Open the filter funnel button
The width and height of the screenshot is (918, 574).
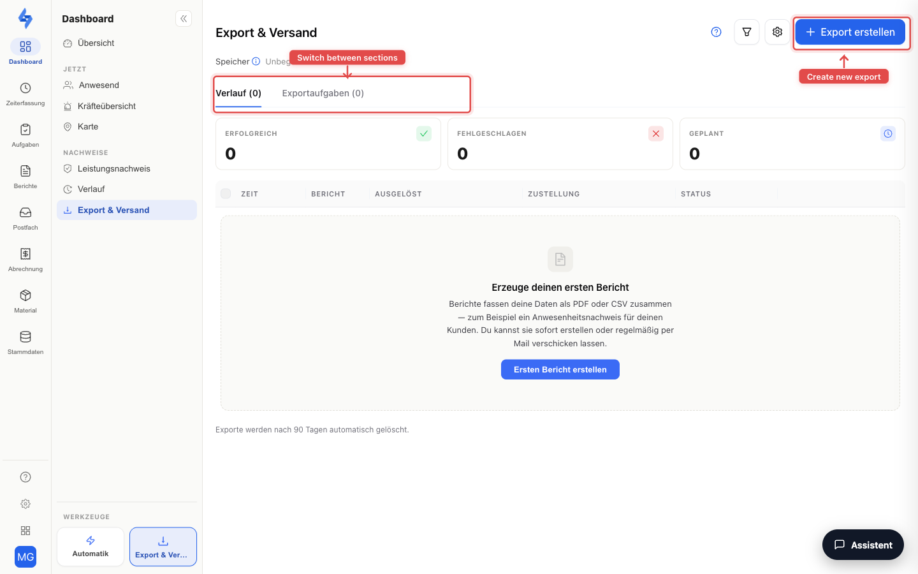pyautogui.click(x=747, y=32)
